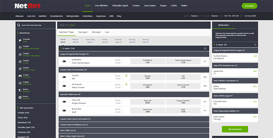Click the list view icon in E-Sport (14) header
Viewport: 273px width, 138px height.
(205, 48)
